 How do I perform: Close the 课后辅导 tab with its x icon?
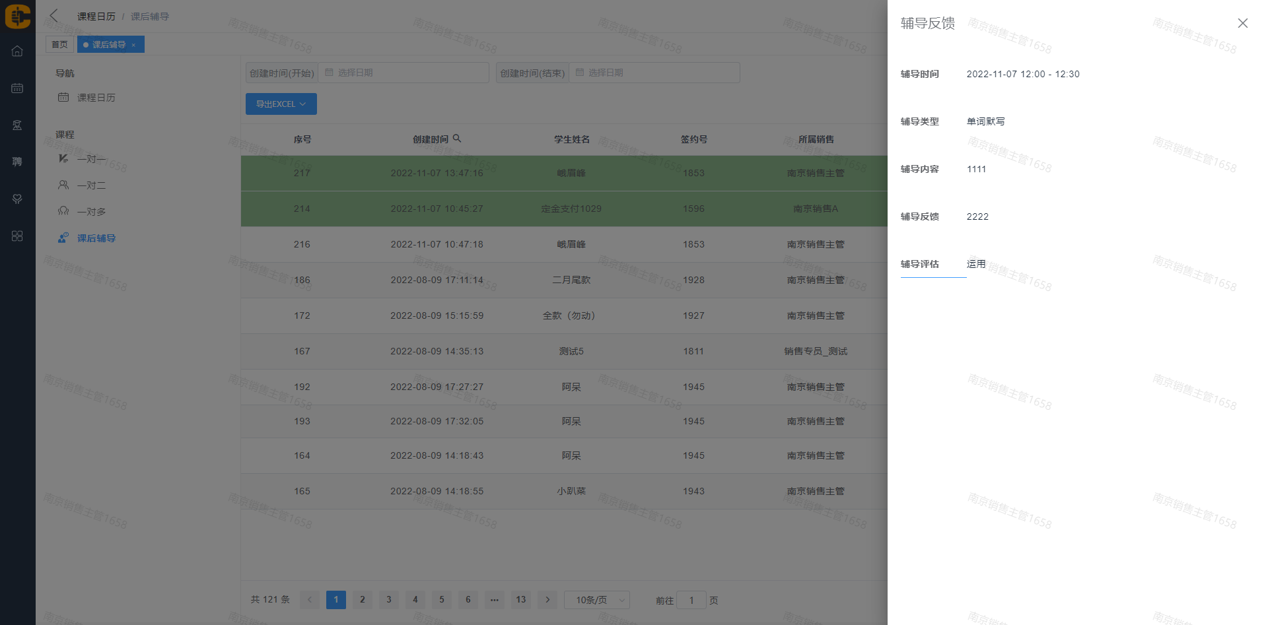click(133, 45)
